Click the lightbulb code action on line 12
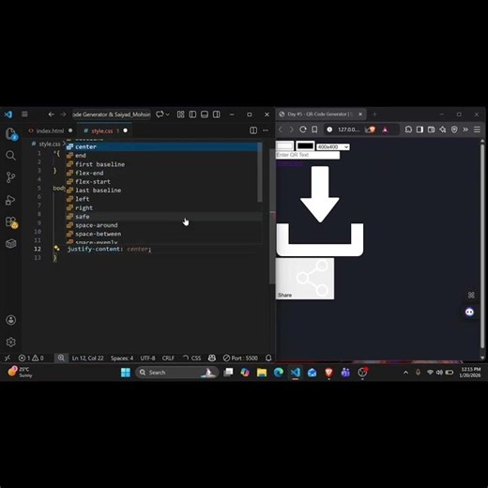 56,249
